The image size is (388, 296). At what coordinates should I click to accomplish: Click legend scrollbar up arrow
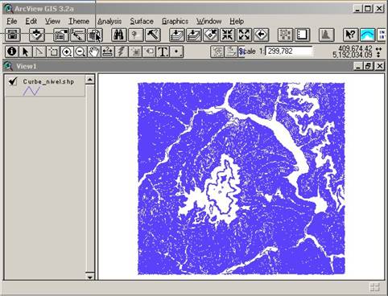click(x=90, y=80)
